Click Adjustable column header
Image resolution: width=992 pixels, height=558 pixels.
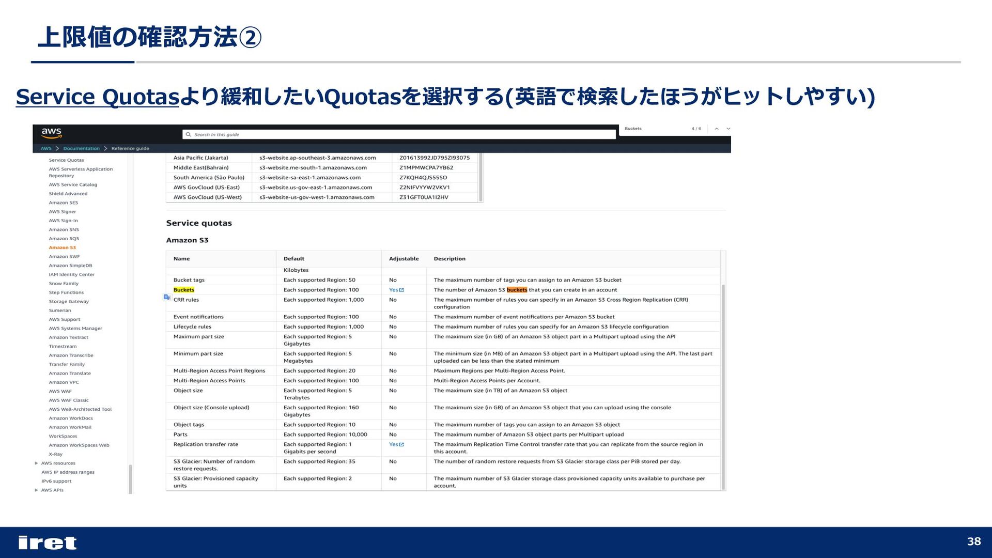click(x=404, y=259)
